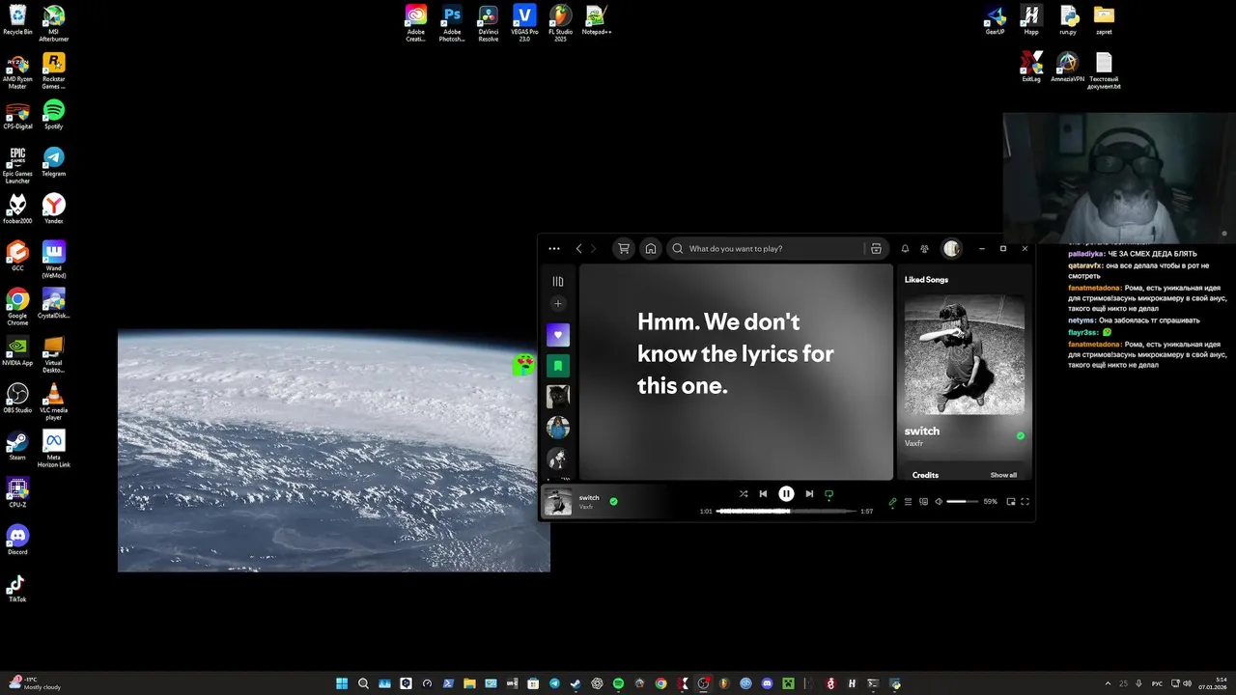Click green check in Now Playing panel
1236x695 pixels.
(1020, 435)
